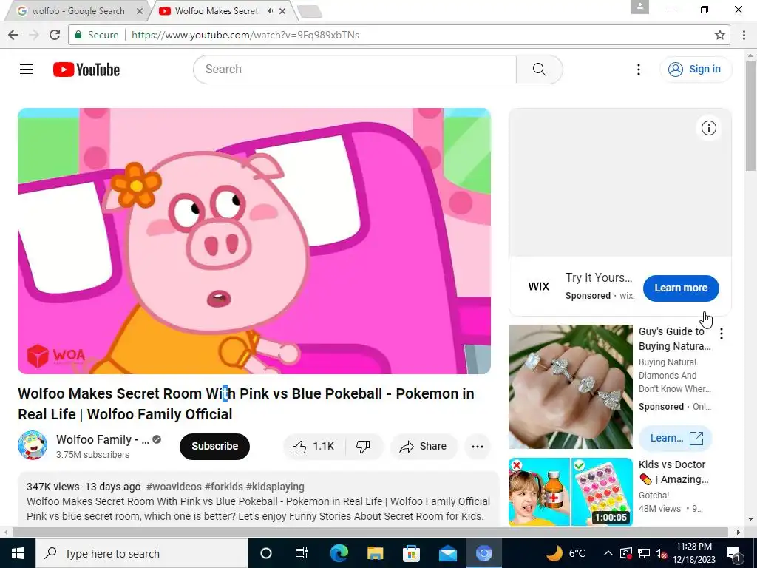This screenshot has width=757, height=568.
Task: Mute tab via speaker icon
Action: (271, 10)
